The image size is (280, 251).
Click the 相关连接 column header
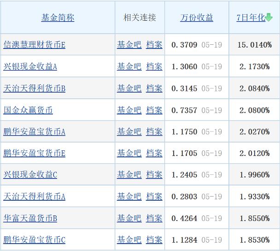point(140,18)
